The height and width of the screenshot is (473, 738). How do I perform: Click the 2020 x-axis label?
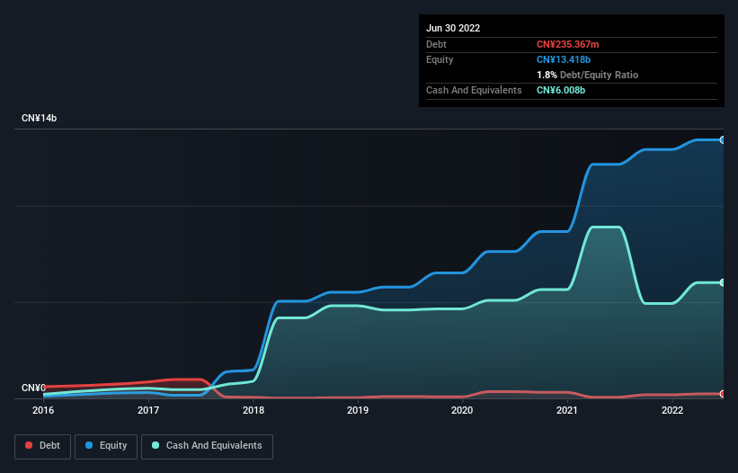tap(462, 410)
